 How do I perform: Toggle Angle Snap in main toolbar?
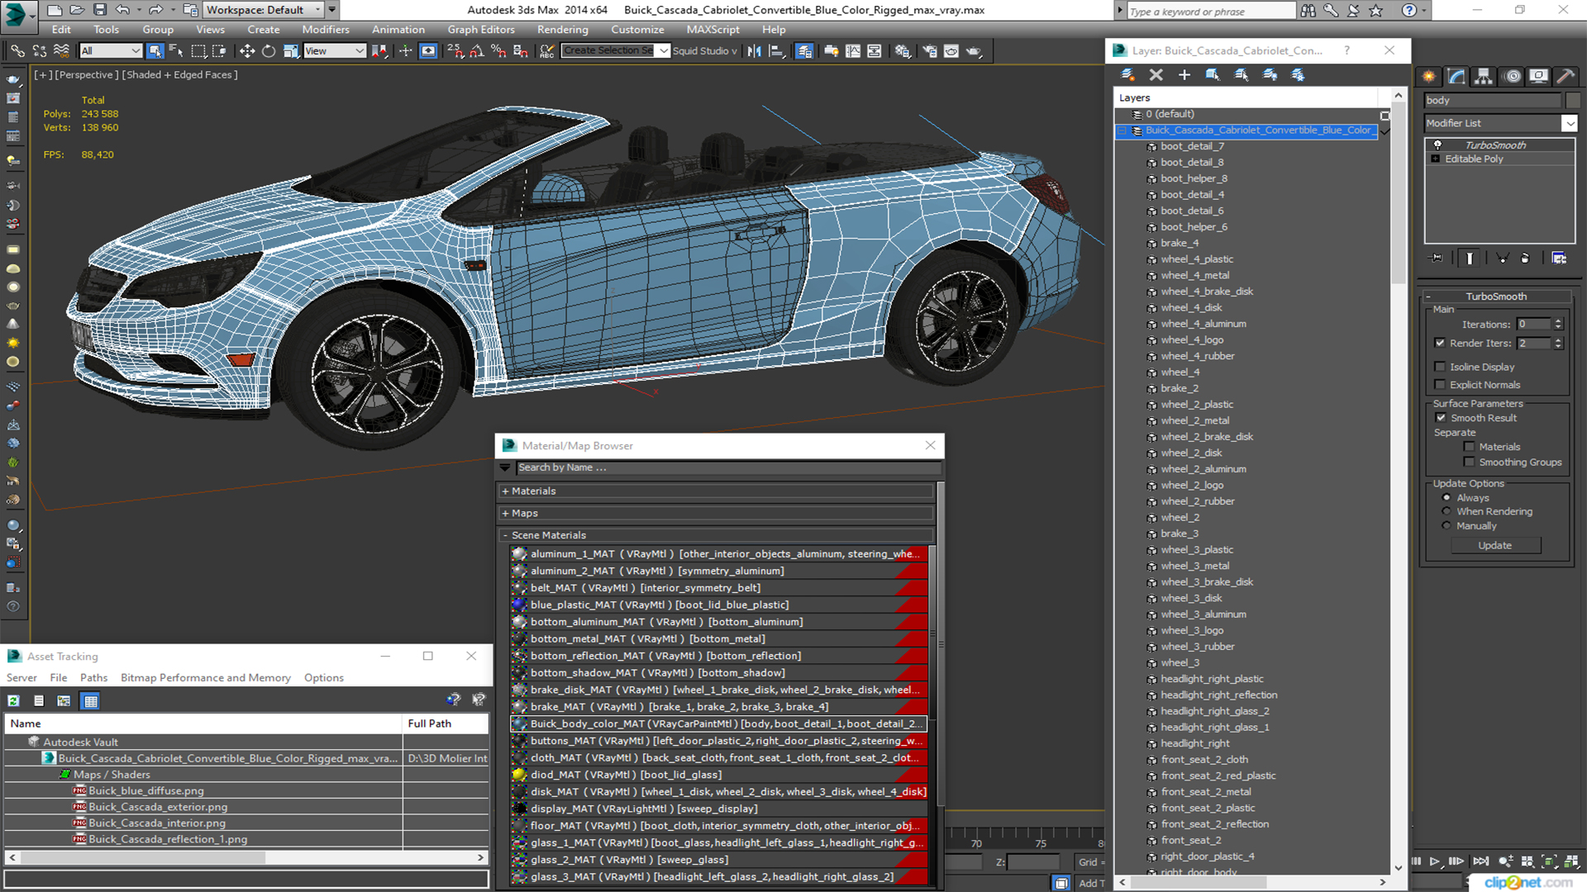tap(477, 51)
